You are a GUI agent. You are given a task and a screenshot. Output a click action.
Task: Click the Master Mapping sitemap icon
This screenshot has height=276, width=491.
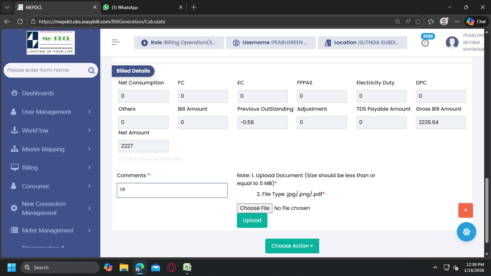tap(14, 149)
